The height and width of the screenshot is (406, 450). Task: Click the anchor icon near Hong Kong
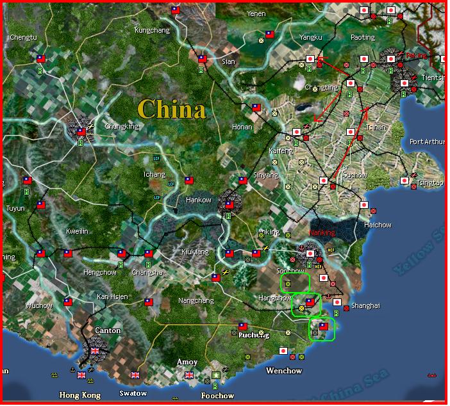click(72, 369)
